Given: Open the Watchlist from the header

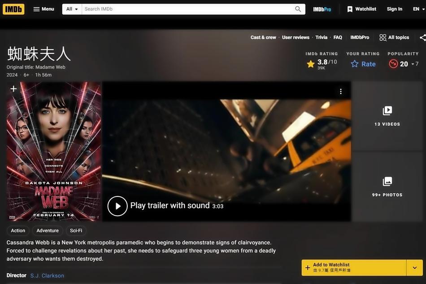Looking at the screenshot, I should tap(361, 9).
